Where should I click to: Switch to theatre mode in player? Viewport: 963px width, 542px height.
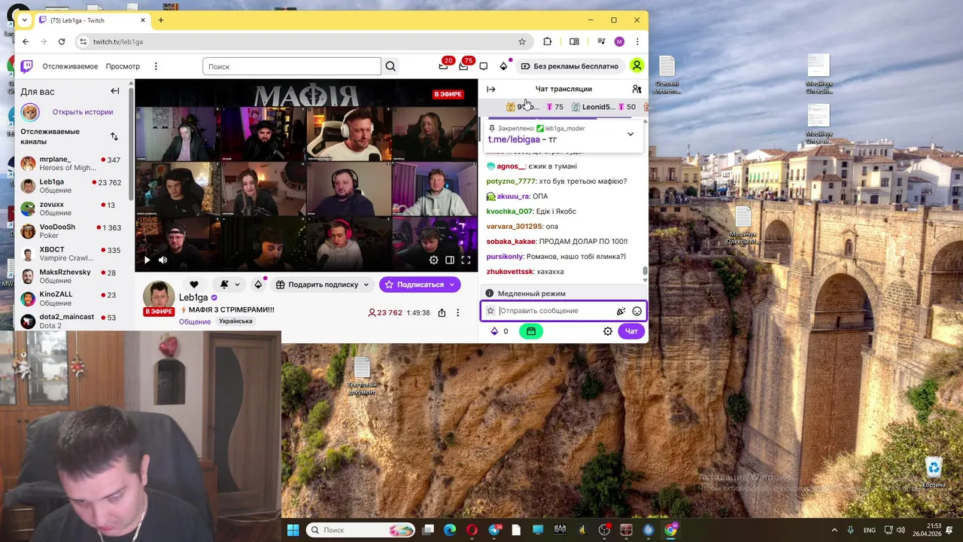pos(450,260)
